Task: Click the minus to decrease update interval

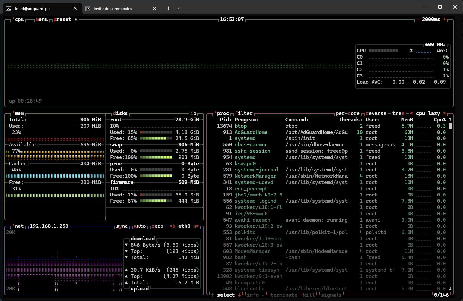Action: pos(417,19)
